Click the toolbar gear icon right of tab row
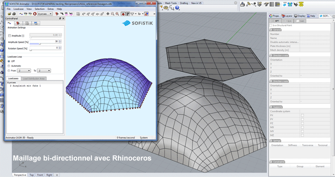Viewport: 335px width, 177px height. pyautogui.click(x=235, y=3)
